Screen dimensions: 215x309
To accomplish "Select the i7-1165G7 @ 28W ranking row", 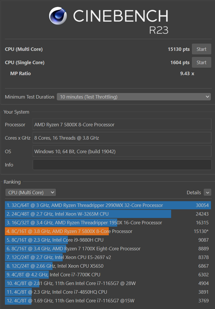I will click(x=108, y=283).
